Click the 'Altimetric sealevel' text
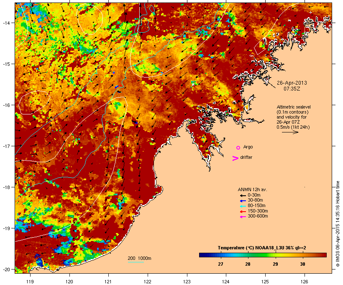The width and height of the screenshot is (343, 285). click(x=294, y=107)
